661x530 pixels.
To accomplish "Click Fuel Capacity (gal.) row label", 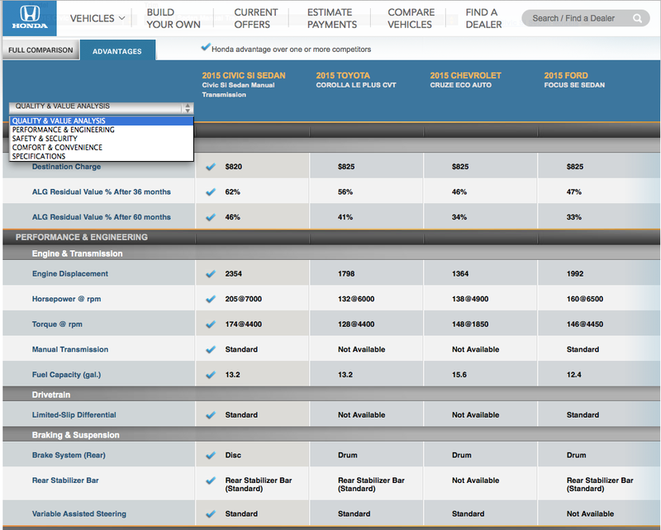I will [x=66, y=375].
